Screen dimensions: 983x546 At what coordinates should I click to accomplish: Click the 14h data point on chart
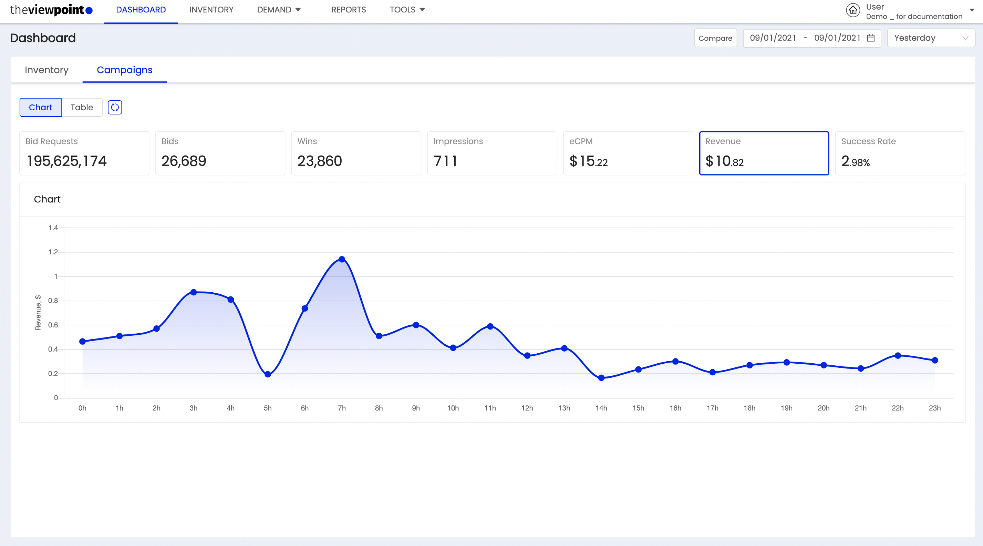[601, 378]
